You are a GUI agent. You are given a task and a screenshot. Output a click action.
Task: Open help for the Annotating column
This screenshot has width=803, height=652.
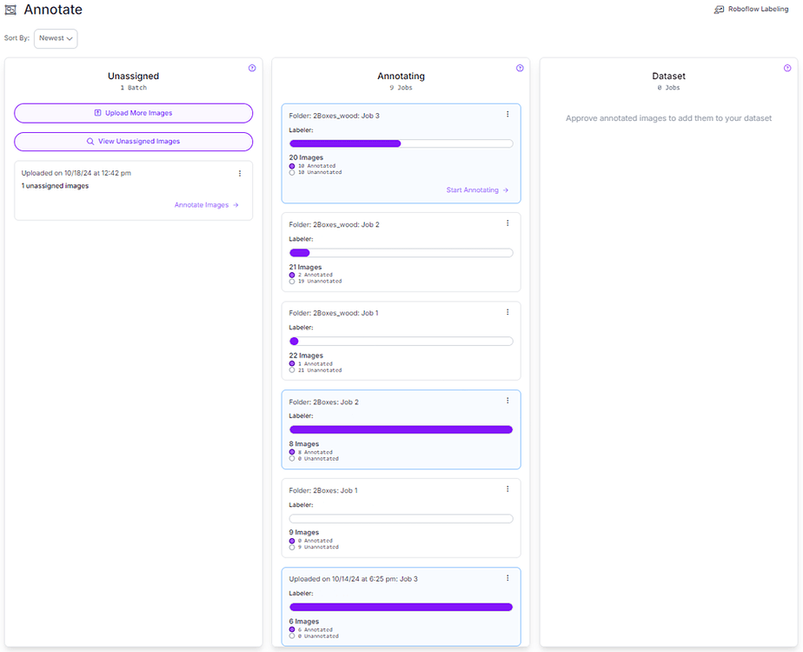(x=520, y=67)
